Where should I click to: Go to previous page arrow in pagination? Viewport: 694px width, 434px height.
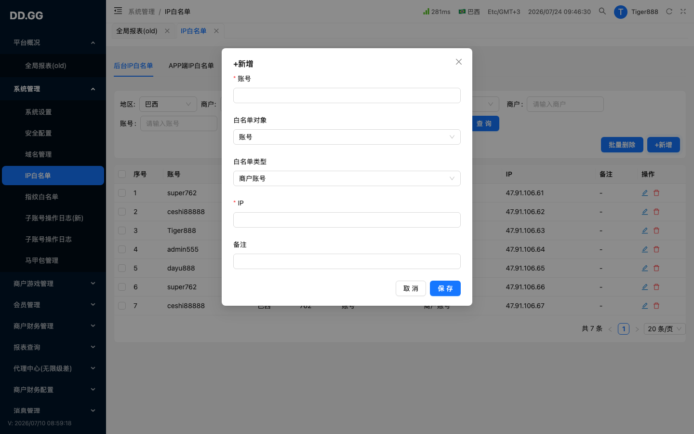(610, 329)
